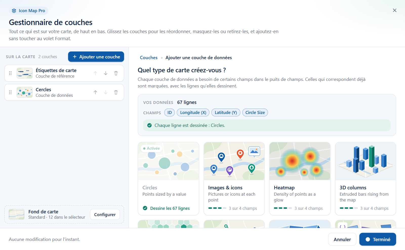Click 'Standard · 12 dans le sélecteur' text
405x250 pixels.
click(x=57, y=217)
